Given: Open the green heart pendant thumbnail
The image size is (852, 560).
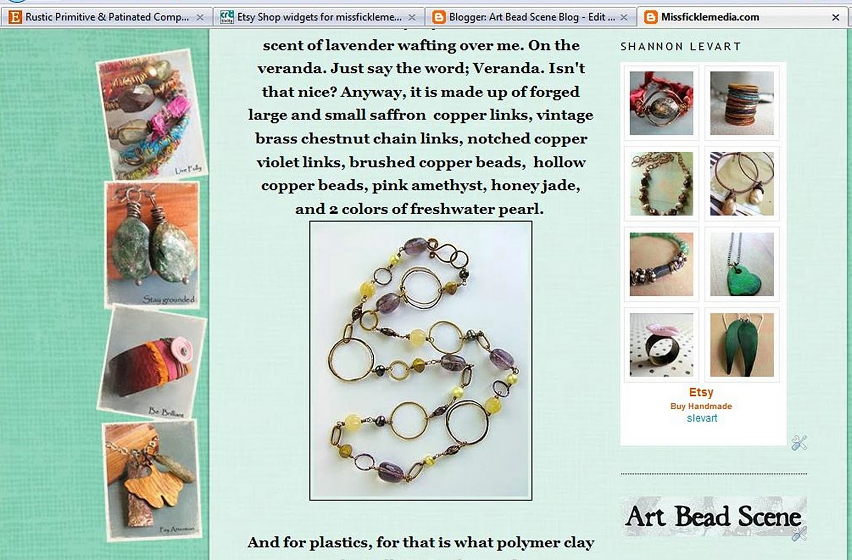Looking at the screenshot, I should click(x=742, y=264).
